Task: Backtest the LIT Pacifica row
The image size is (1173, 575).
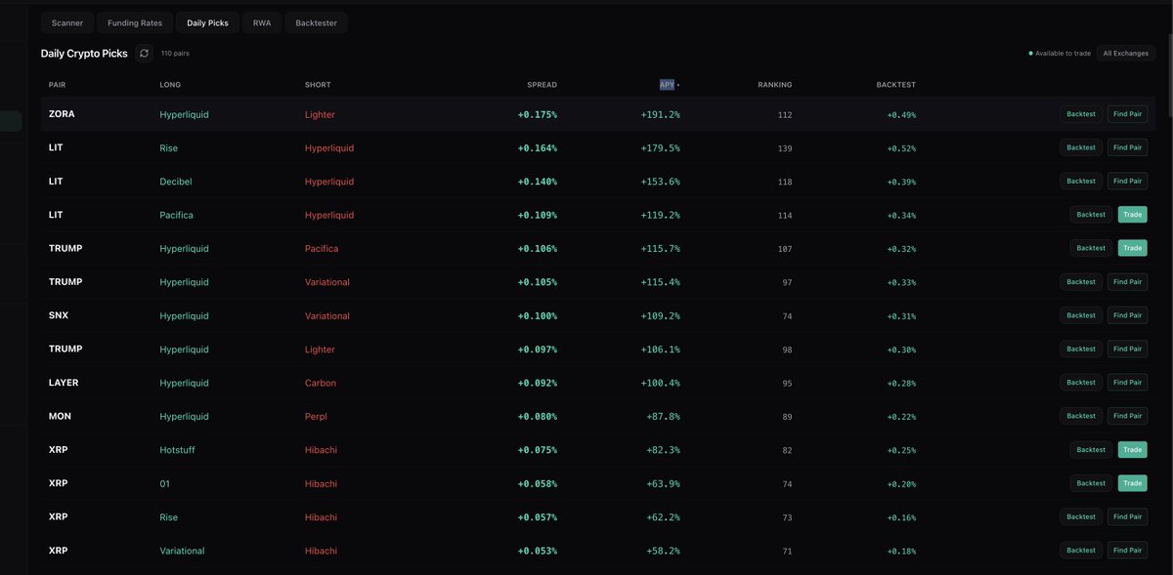Action: click(1091, 215)
